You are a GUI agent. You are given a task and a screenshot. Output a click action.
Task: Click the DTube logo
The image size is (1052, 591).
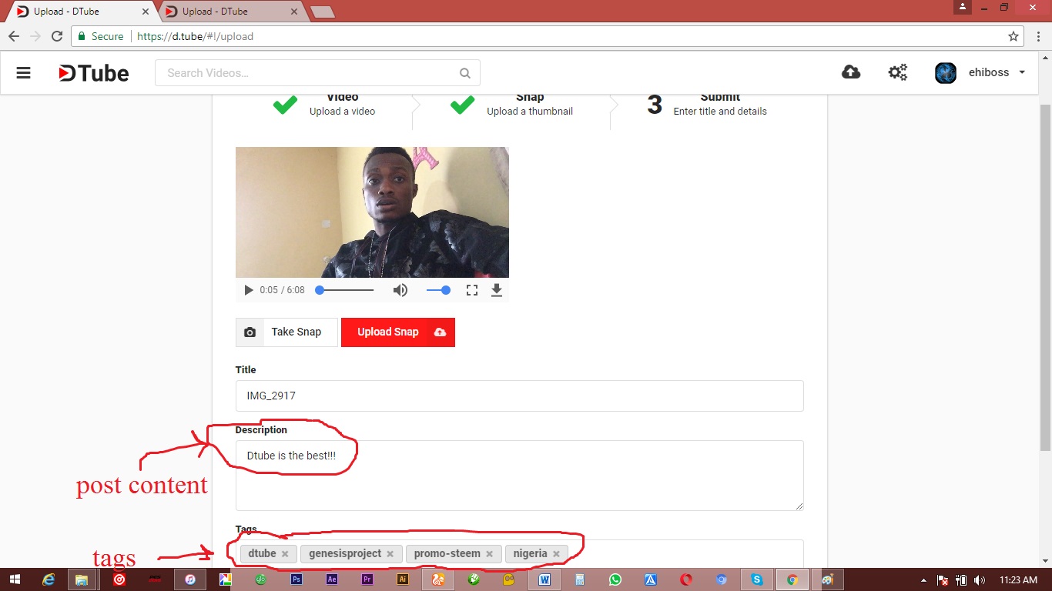coord(92,72)
